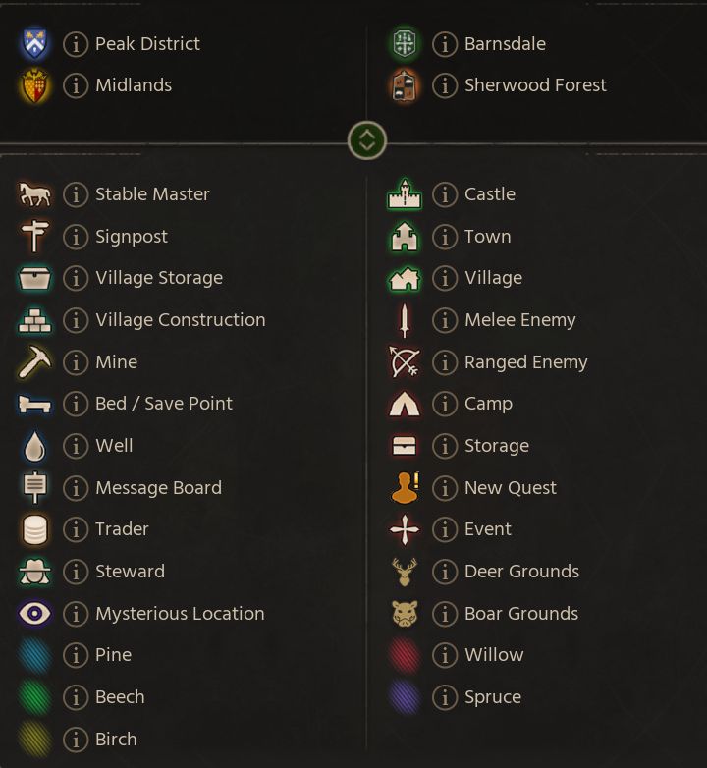Collapse the legend with the green arrow button
The height and width of the screenshot is (768, 707).
point(367,140)
